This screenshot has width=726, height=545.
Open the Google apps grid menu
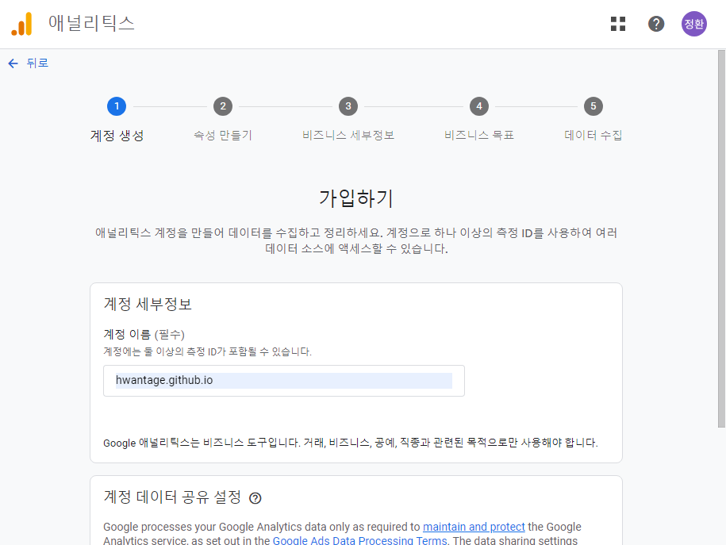coord(618,24)
